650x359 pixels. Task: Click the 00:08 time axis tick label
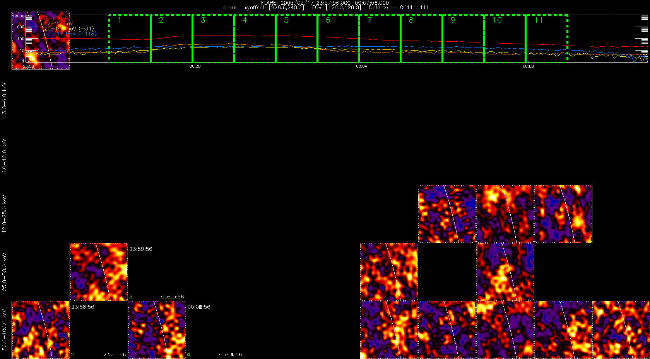pos(529,66)
